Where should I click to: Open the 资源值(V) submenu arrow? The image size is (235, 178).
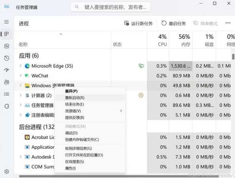(121, 111)
